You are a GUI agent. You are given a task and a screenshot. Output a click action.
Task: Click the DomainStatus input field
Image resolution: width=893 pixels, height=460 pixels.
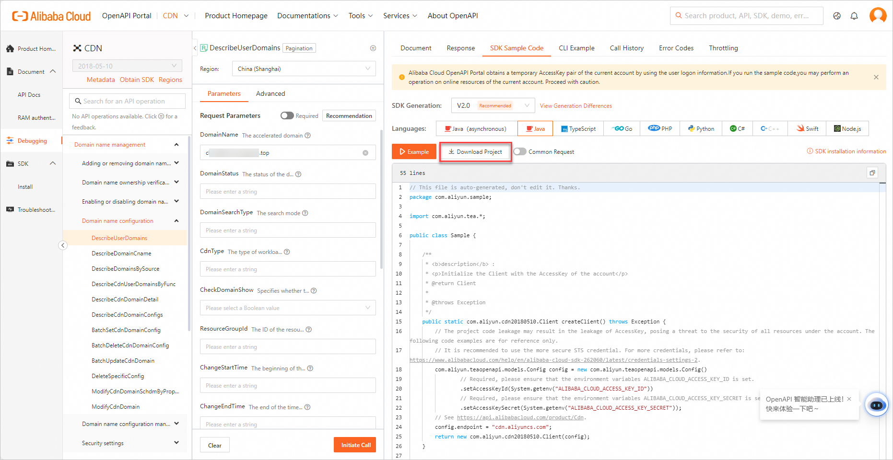288,192
